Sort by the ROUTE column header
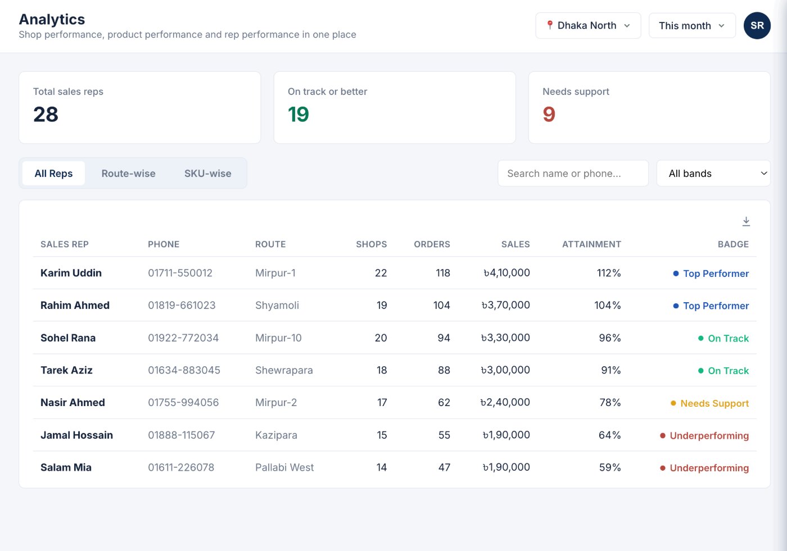Viewport: 787px width, 551px height. pos(270,244)
